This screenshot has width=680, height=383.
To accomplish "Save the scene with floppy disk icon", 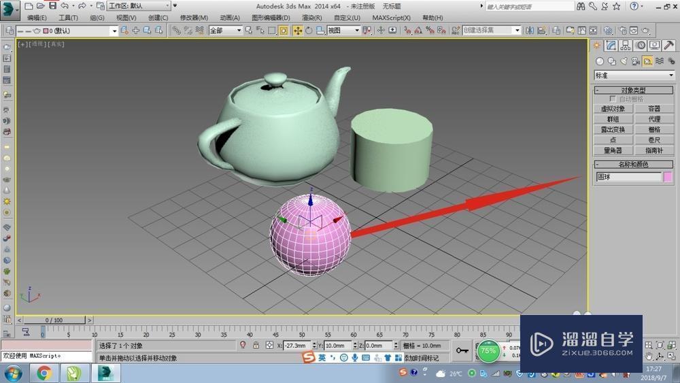I will pyautogui.click(x=52, y=6).
